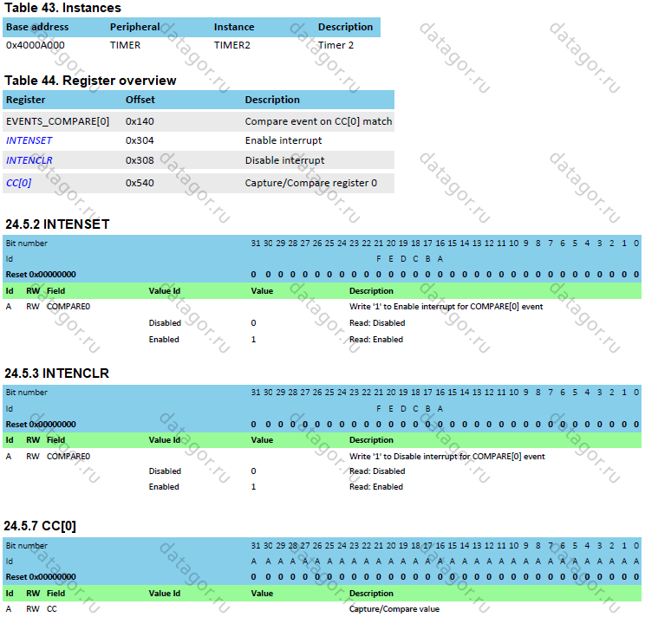Click 'Reset 0x00000000' in CC[0] table
Image resolution: width=645 pixels, height=617 pixels.
[41, 577]
